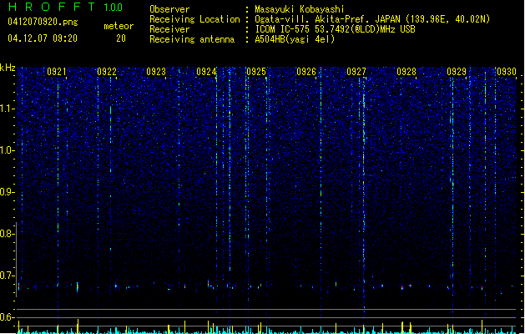Click the 0930 time marker
The height and width of the screenshot is (334, 525).
(x=507, y=72)
